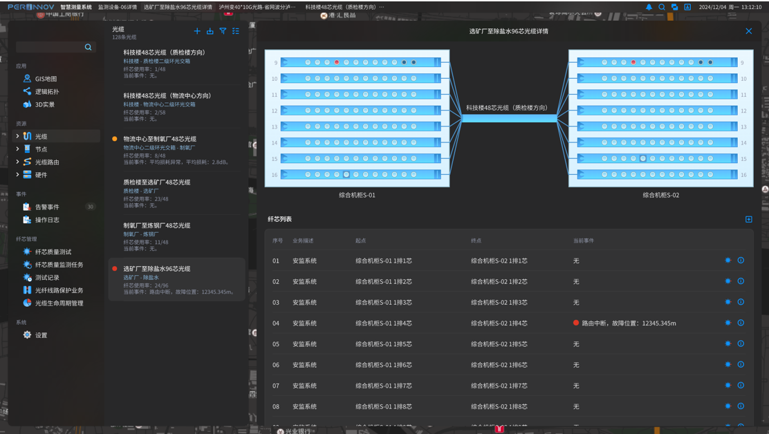Switch to 泸州变40*10G光路 tab
This screenshot has width=769, height=434.
coord(257,7)
